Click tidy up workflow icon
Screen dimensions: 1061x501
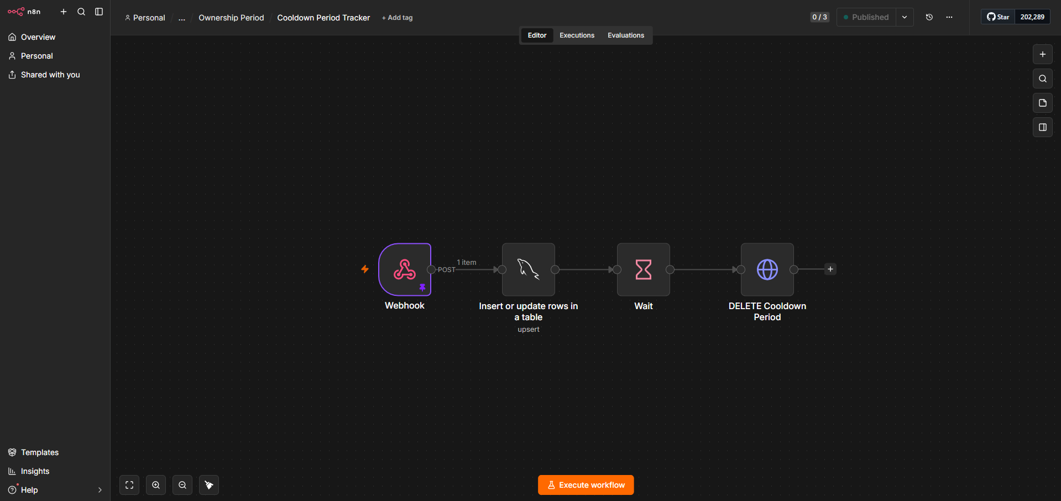pos(209,485)
